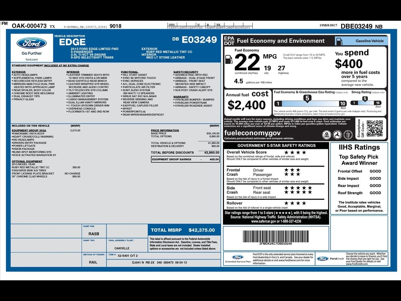Click the first agency seal right of fueleconomy.gov
Image resolution: width=401 pixels, height=301 pixels.
327,135
